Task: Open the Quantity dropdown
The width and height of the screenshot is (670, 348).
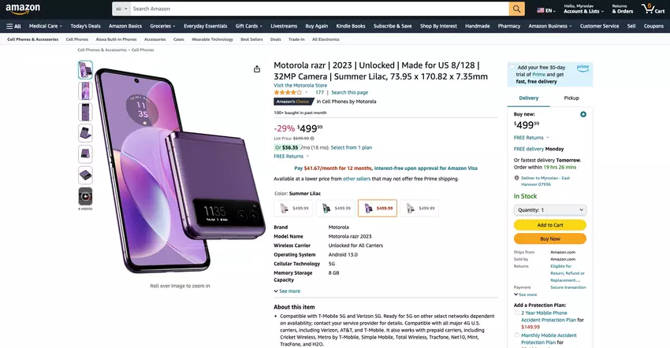Action: pos(549,210)
